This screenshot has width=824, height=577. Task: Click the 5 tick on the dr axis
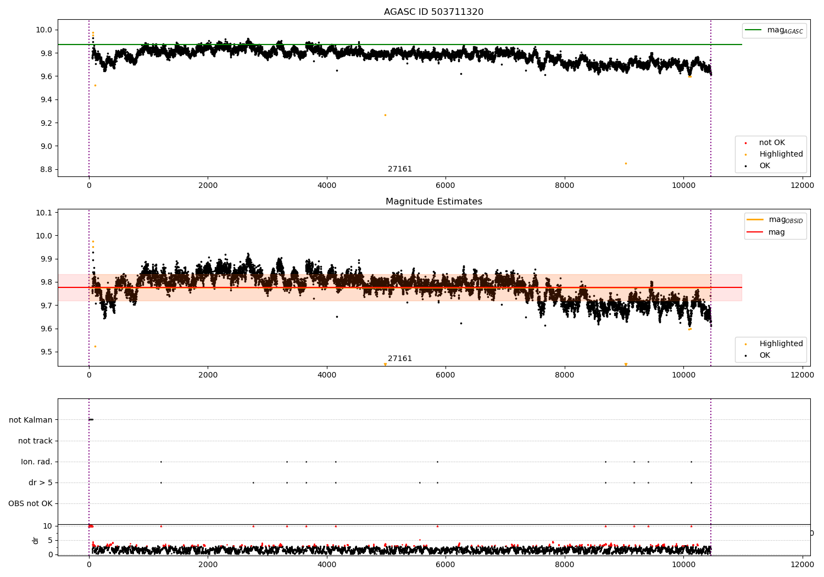tap(51, 540)
